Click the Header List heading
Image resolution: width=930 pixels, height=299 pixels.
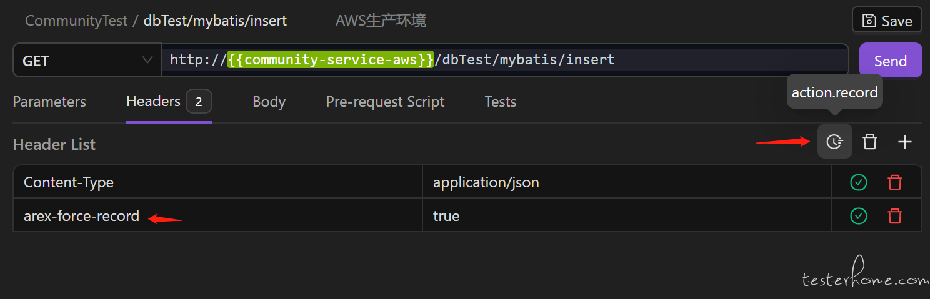[x=54, y=144]
